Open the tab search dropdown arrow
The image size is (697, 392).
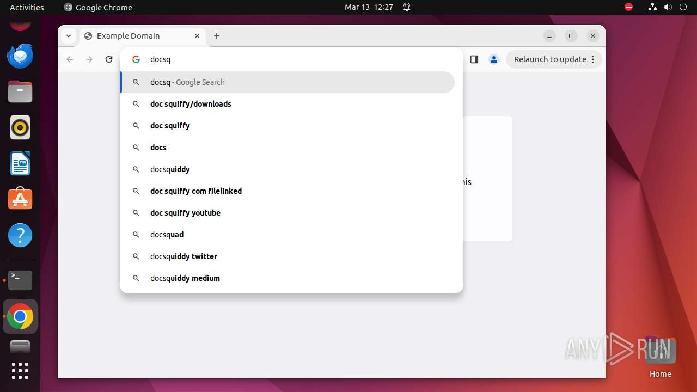pyautogui.click(x=68, y=36)
